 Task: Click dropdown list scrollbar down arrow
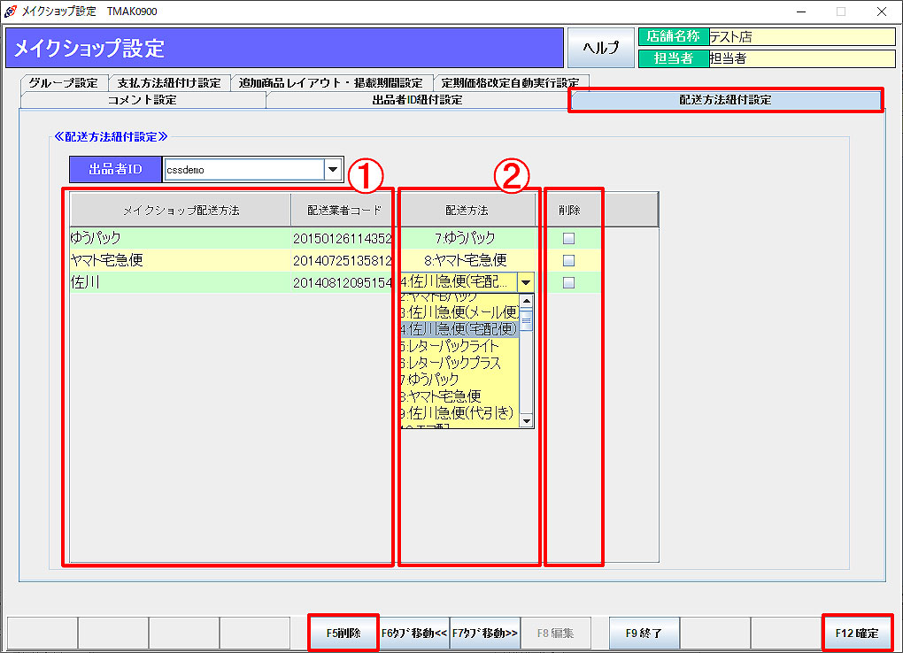pos(527,421)
